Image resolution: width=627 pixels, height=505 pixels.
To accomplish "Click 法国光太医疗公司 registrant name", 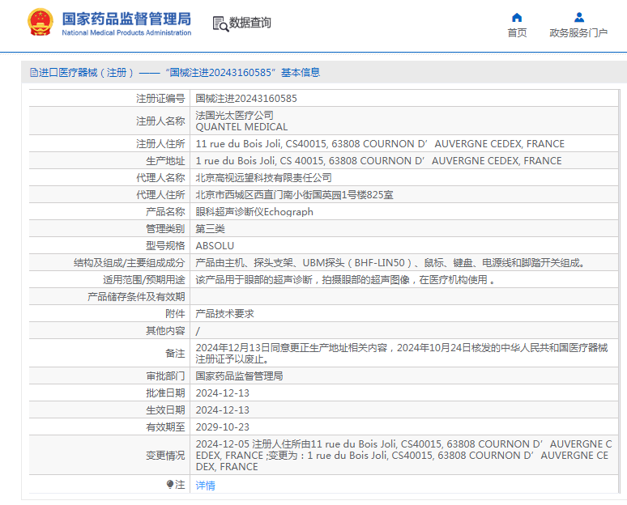I will (234, 115).
